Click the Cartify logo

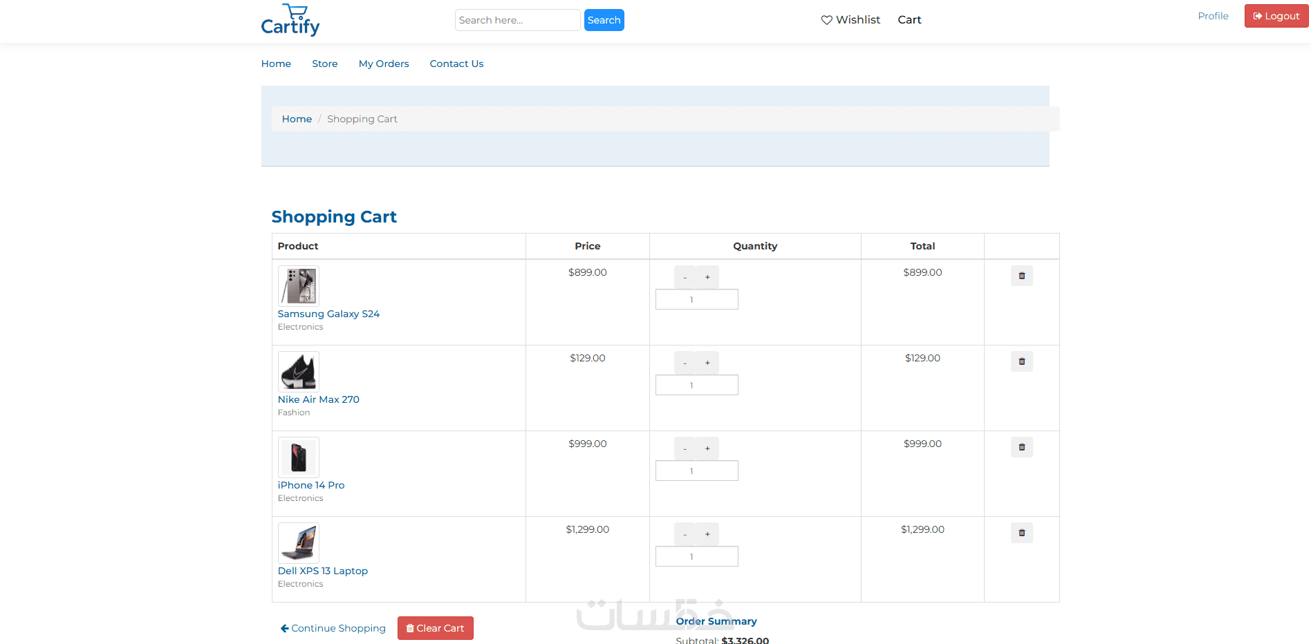click(x=290, y=20)
